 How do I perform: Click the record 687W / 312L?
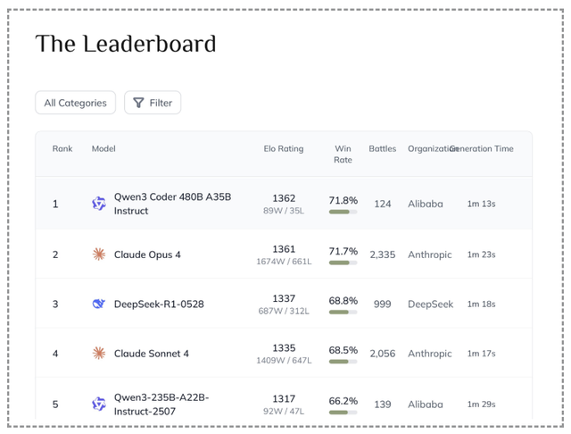[x=284, y=311]
